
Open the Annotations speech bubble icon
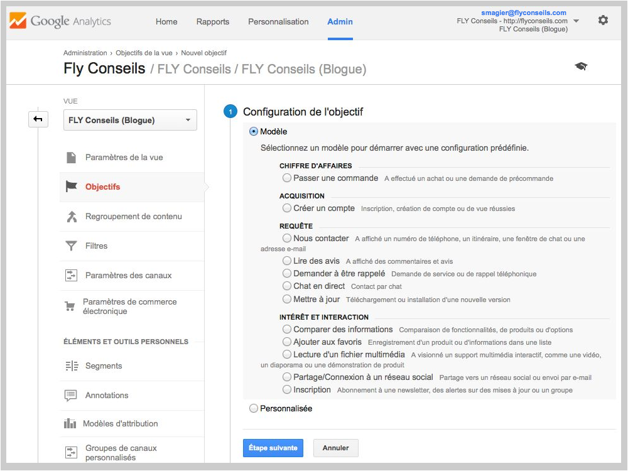tap(73, 395)
